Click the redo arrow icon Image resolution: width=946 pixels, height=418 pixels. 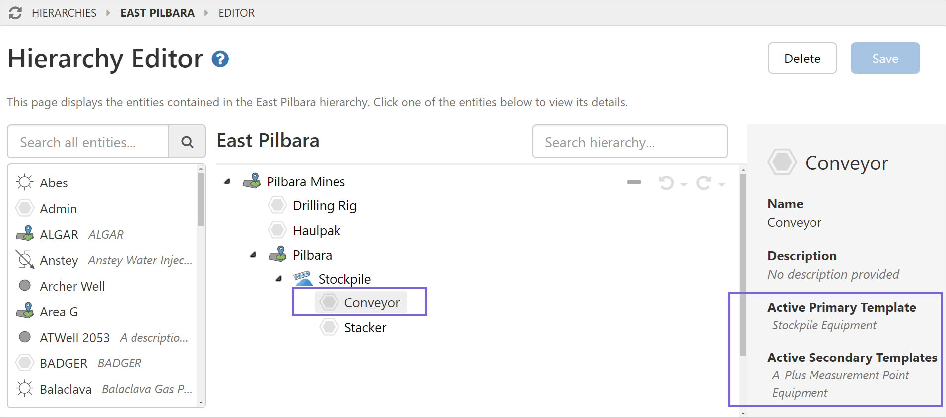point(703,183)
